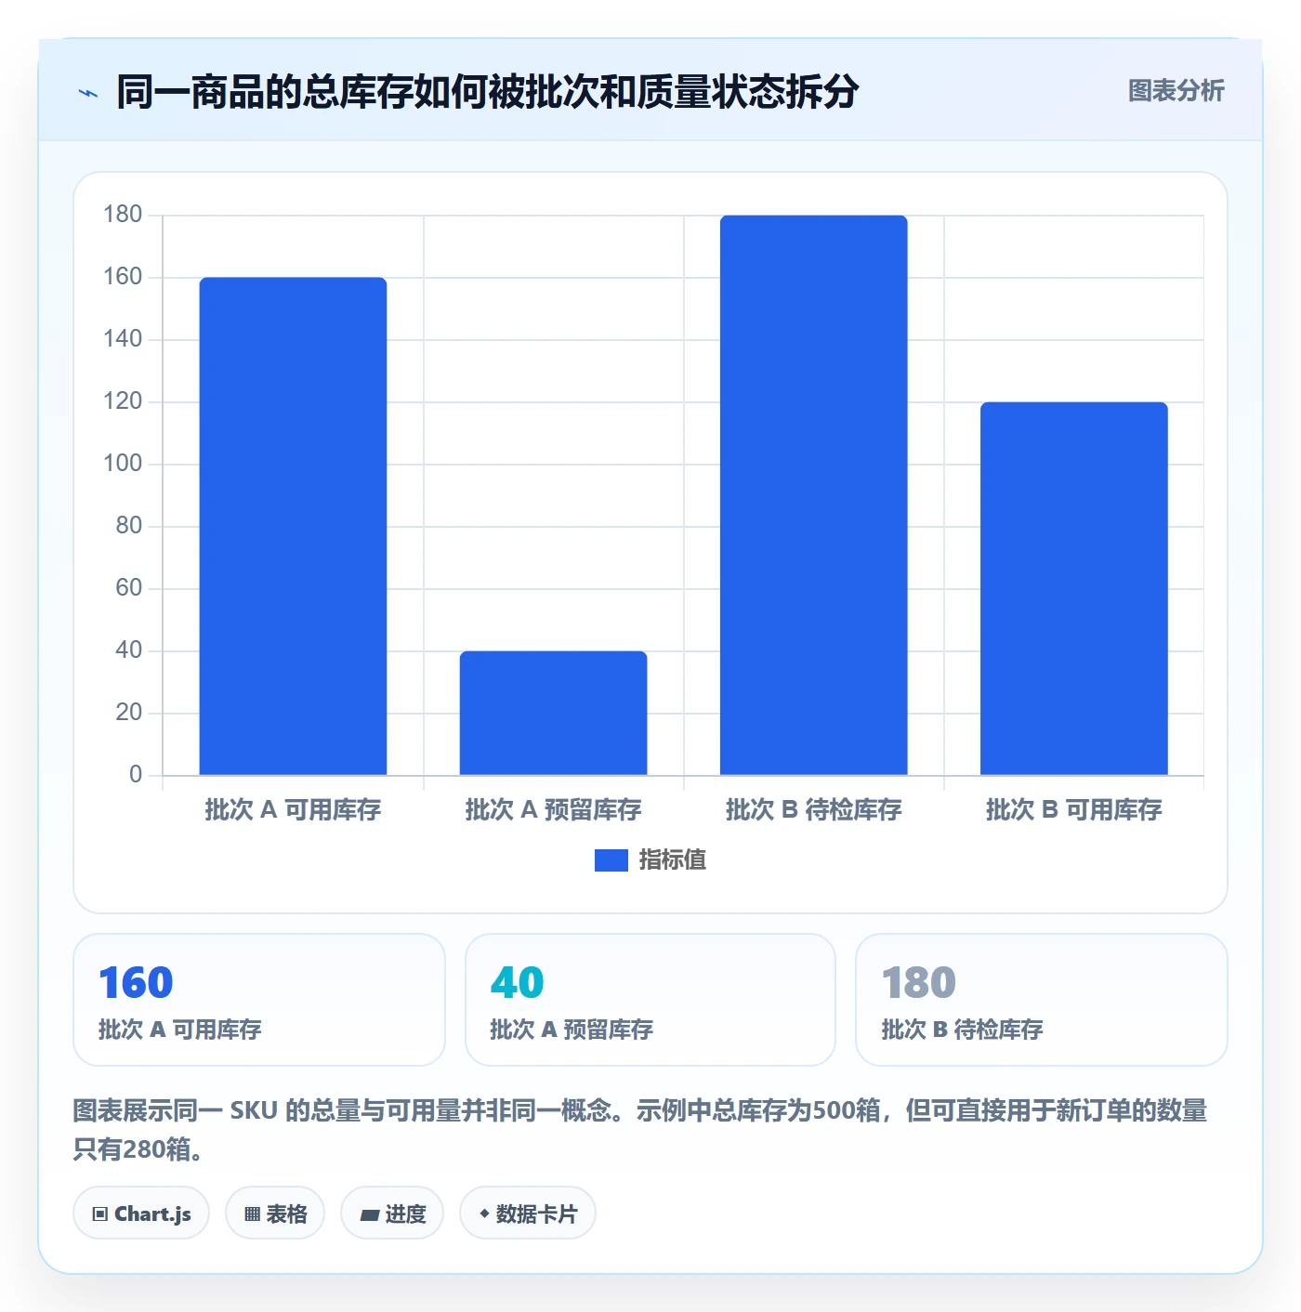
Task: Click the 140 y-axis tick label
Action: [123, 339]
